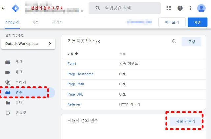Switch to the 버전 tab
The width and height of the screenshot is (211, 139).
click(x=35, y=22)
